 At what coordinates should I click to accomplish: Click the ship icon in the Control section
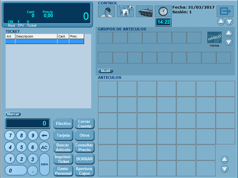(x=144, y=12)
